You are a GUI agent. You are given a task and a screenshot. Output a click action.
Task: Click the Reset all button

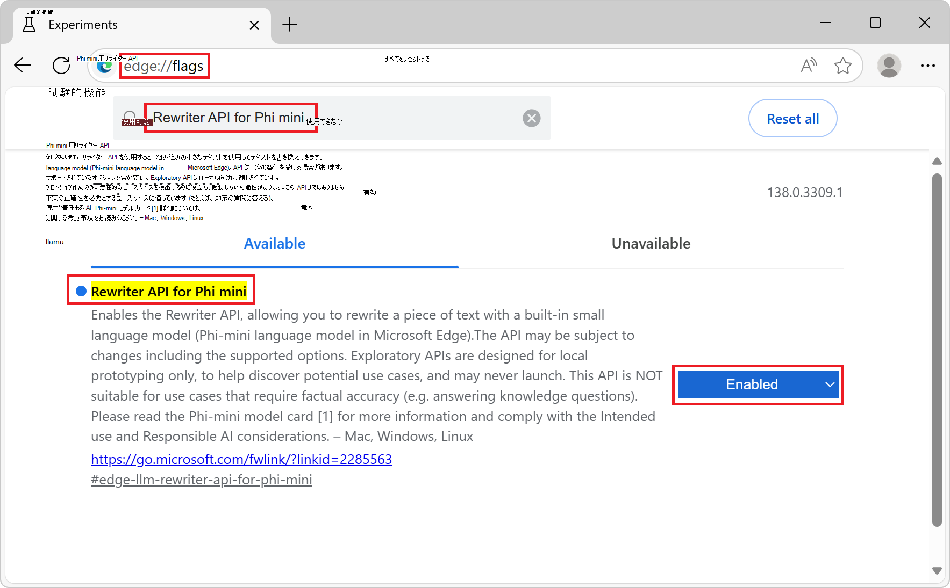coord(792,118)
